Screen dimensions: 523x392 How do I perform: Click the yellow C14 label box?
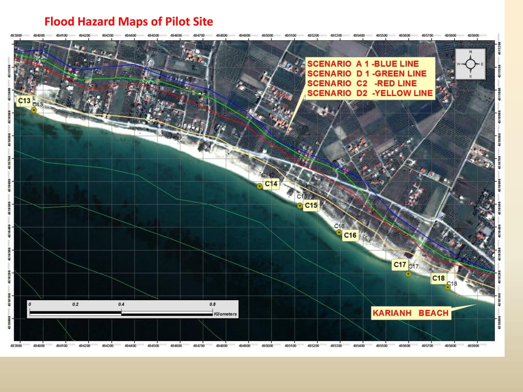tap(271, 184)
